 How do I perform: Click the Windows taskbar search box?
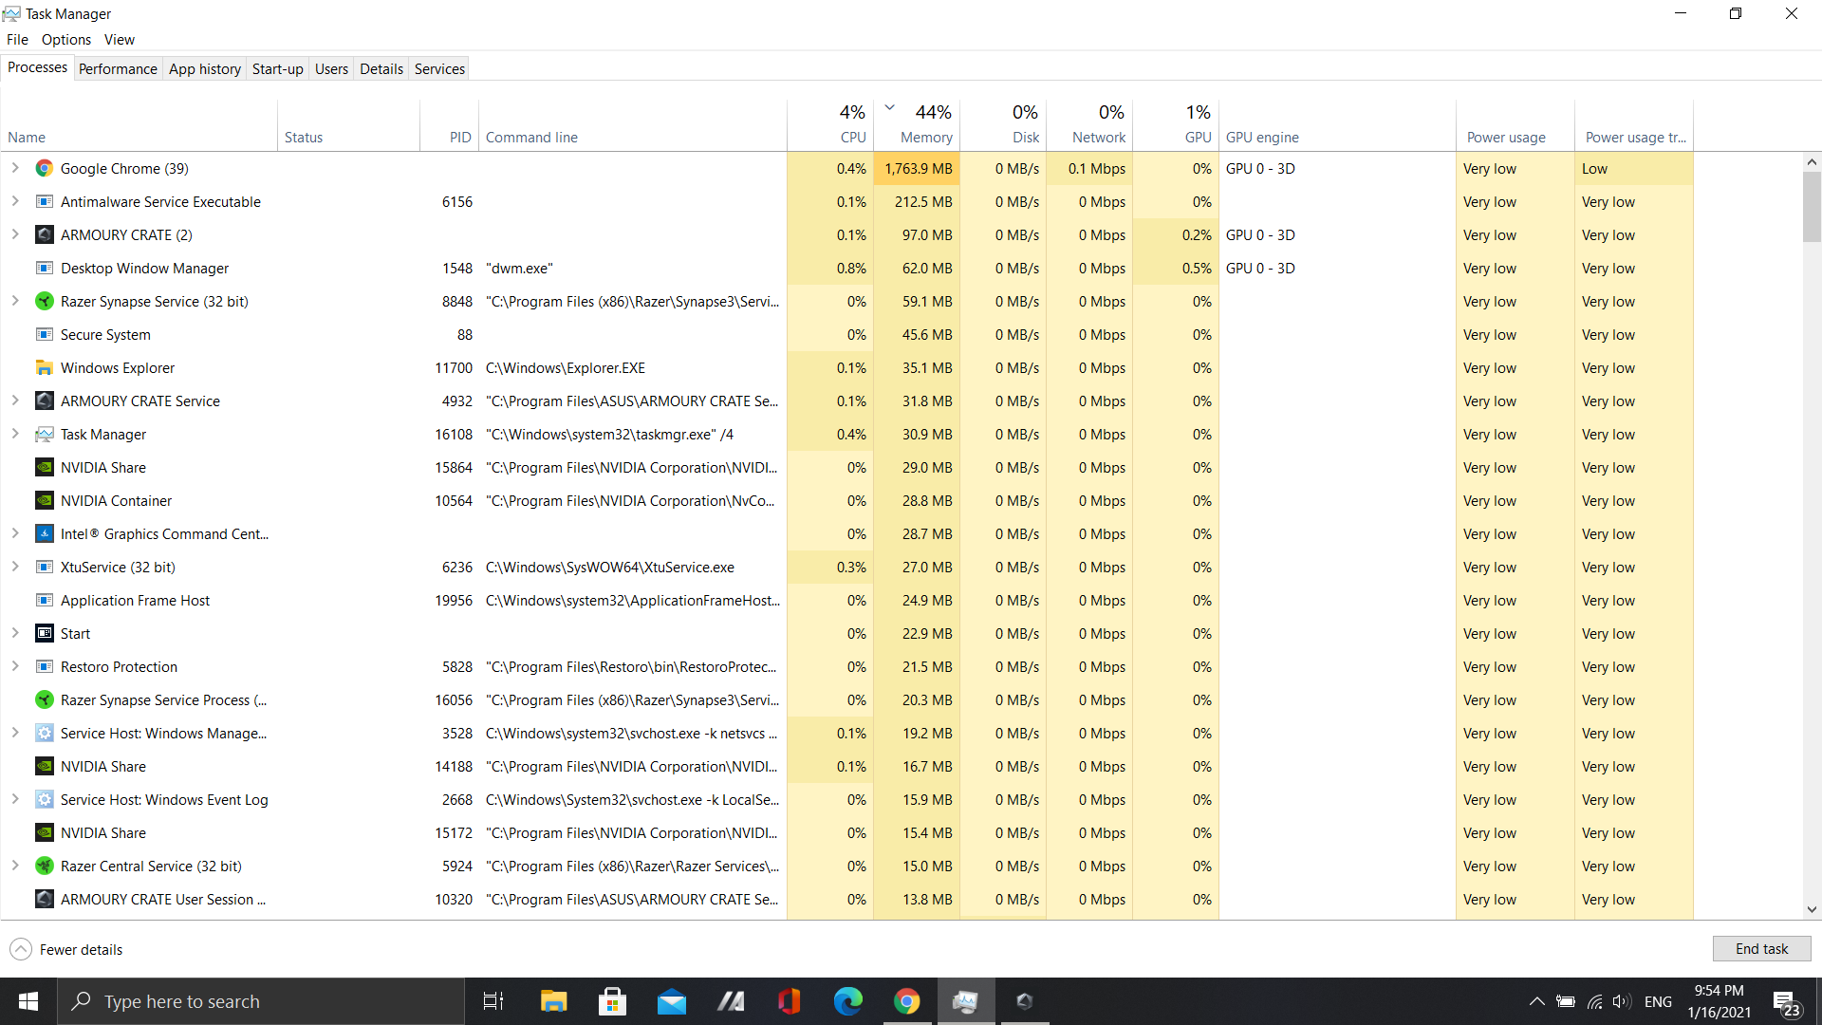261,1001
